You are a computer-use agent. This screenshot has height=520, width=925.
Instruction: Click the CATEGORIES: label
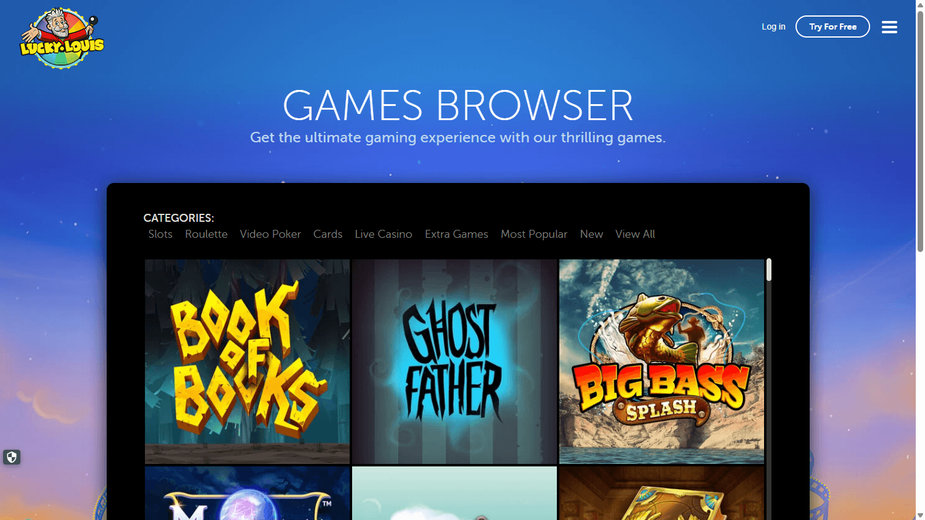tap(179, 218)
